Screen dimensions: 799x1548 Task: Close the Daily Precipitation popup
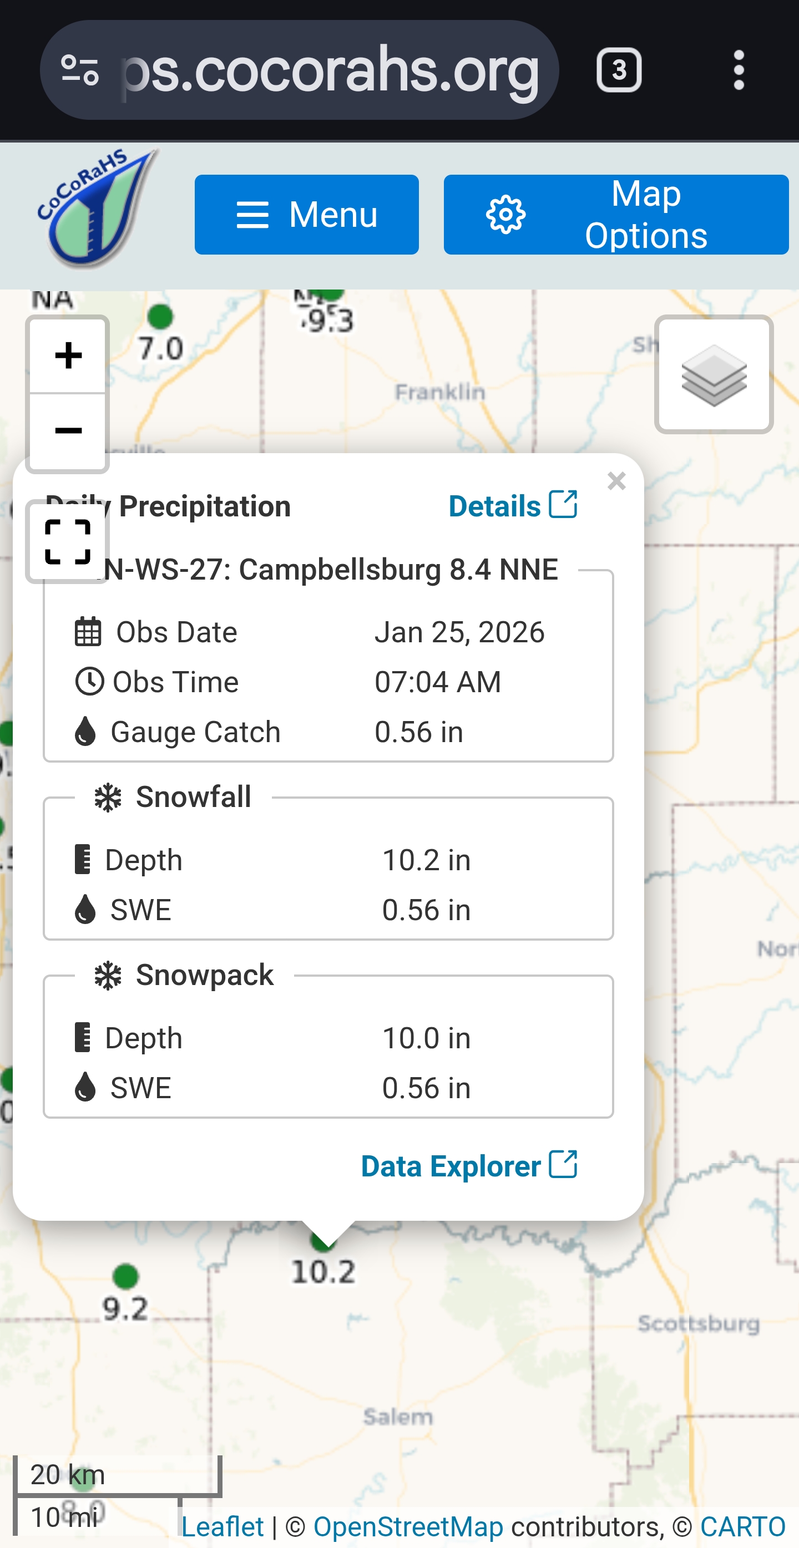click(x=616, y=481)
